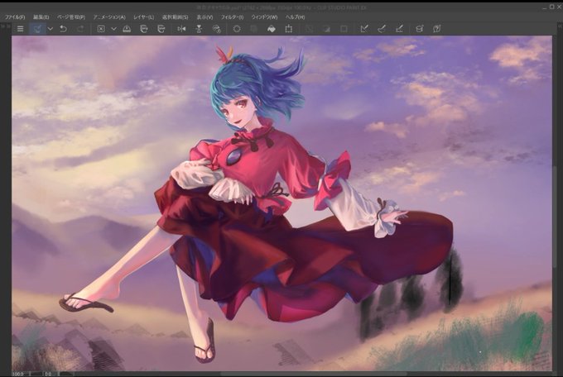Click the greyed-out Free transform icon

click(x=326, y=29)
